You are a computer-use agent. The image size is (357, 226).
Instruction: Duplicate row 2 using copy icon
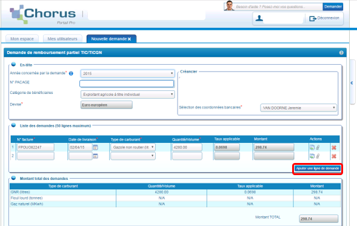tap(312, 156)
